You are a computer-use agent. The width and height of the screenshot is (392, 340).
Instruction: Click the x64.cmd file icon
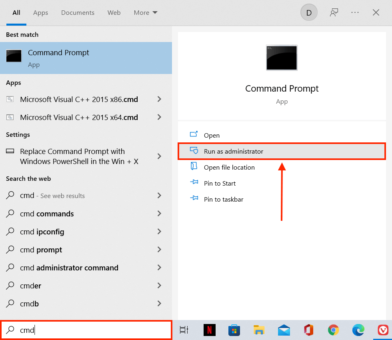click(x=10, y=117)
